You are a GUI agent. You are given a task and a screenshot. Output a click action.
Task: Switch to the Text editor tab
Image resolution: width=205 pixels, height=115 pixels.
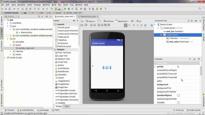click(x=67, y=106)
